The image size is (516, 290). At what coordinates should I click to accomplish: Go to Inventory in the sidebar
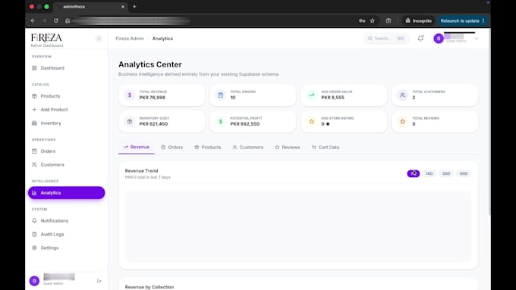66,123
